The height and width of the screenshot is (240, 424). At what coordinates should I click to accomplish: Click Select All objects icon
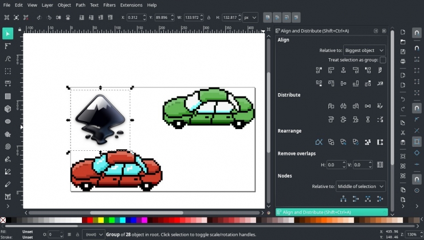tap(7, 18)
